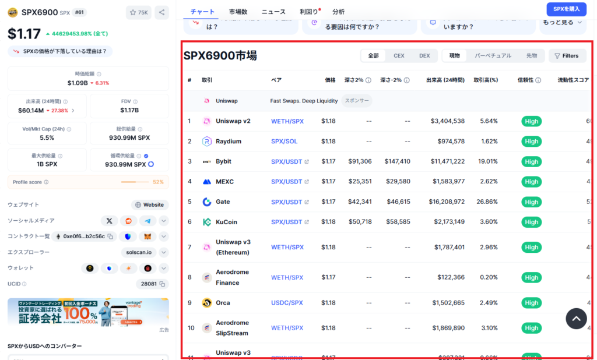
Task: Open the Telegram social media icon
Action: pyautogui.click(x=148, y=221)
